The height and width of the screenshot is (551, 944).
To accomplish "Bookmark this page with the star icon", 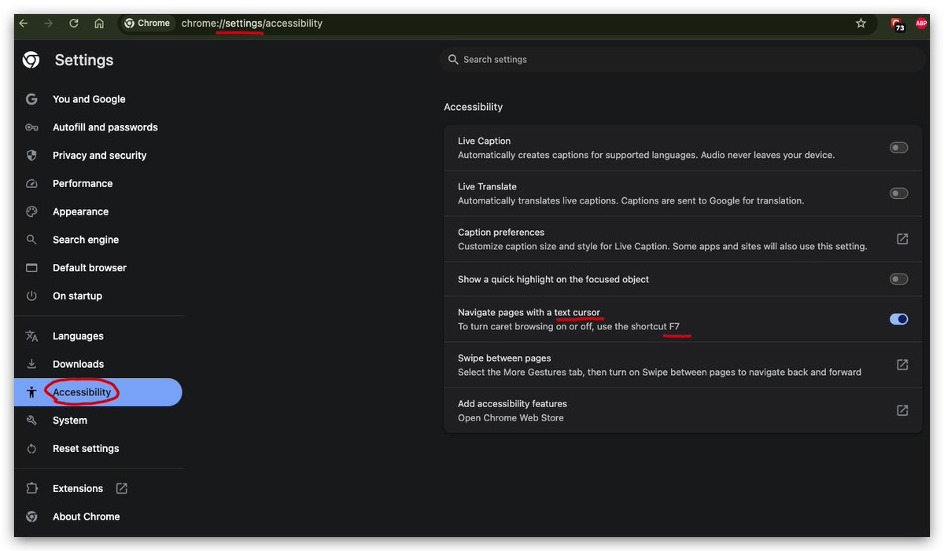I will (861, 23).
